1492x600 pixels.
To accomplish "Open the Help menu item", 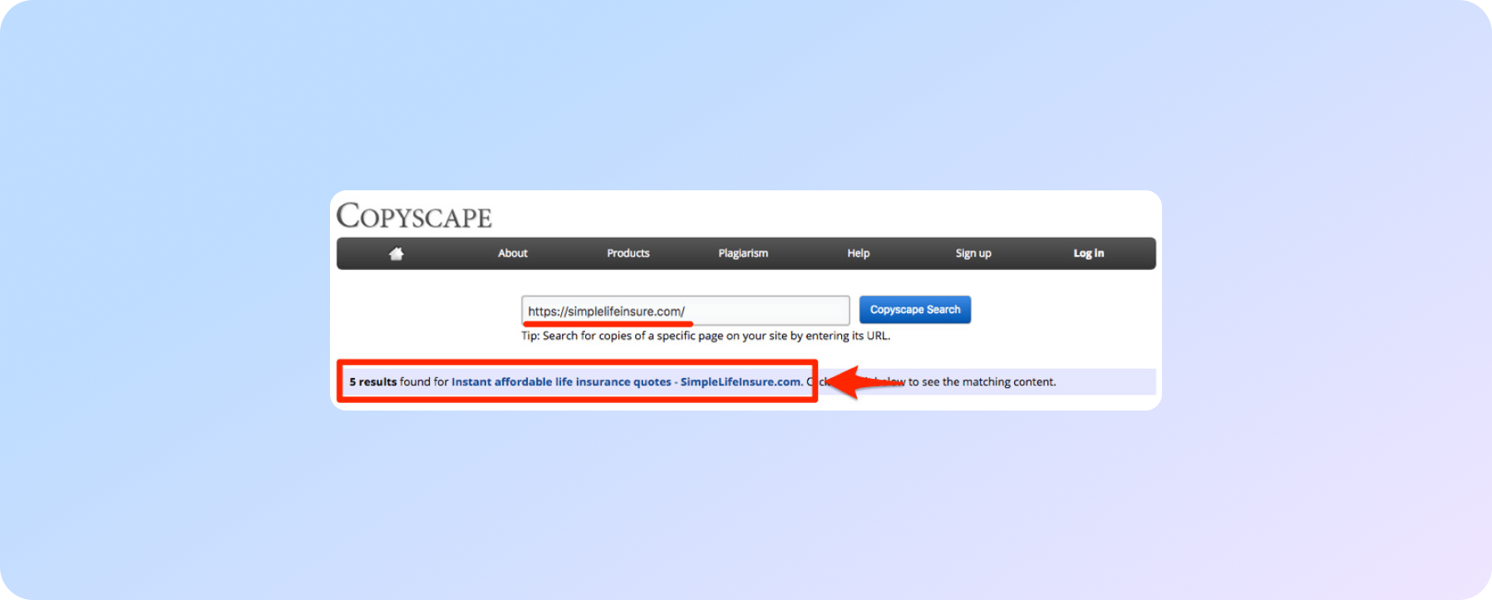I will coord(859,253).
